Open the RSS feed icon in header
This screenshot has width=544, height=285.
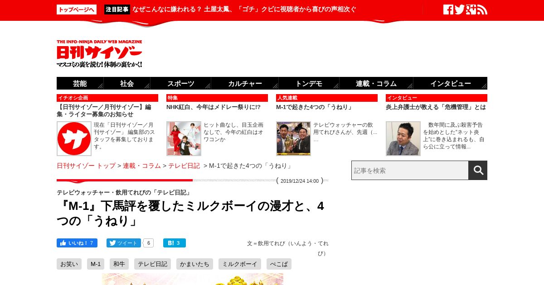coord(482,9)
